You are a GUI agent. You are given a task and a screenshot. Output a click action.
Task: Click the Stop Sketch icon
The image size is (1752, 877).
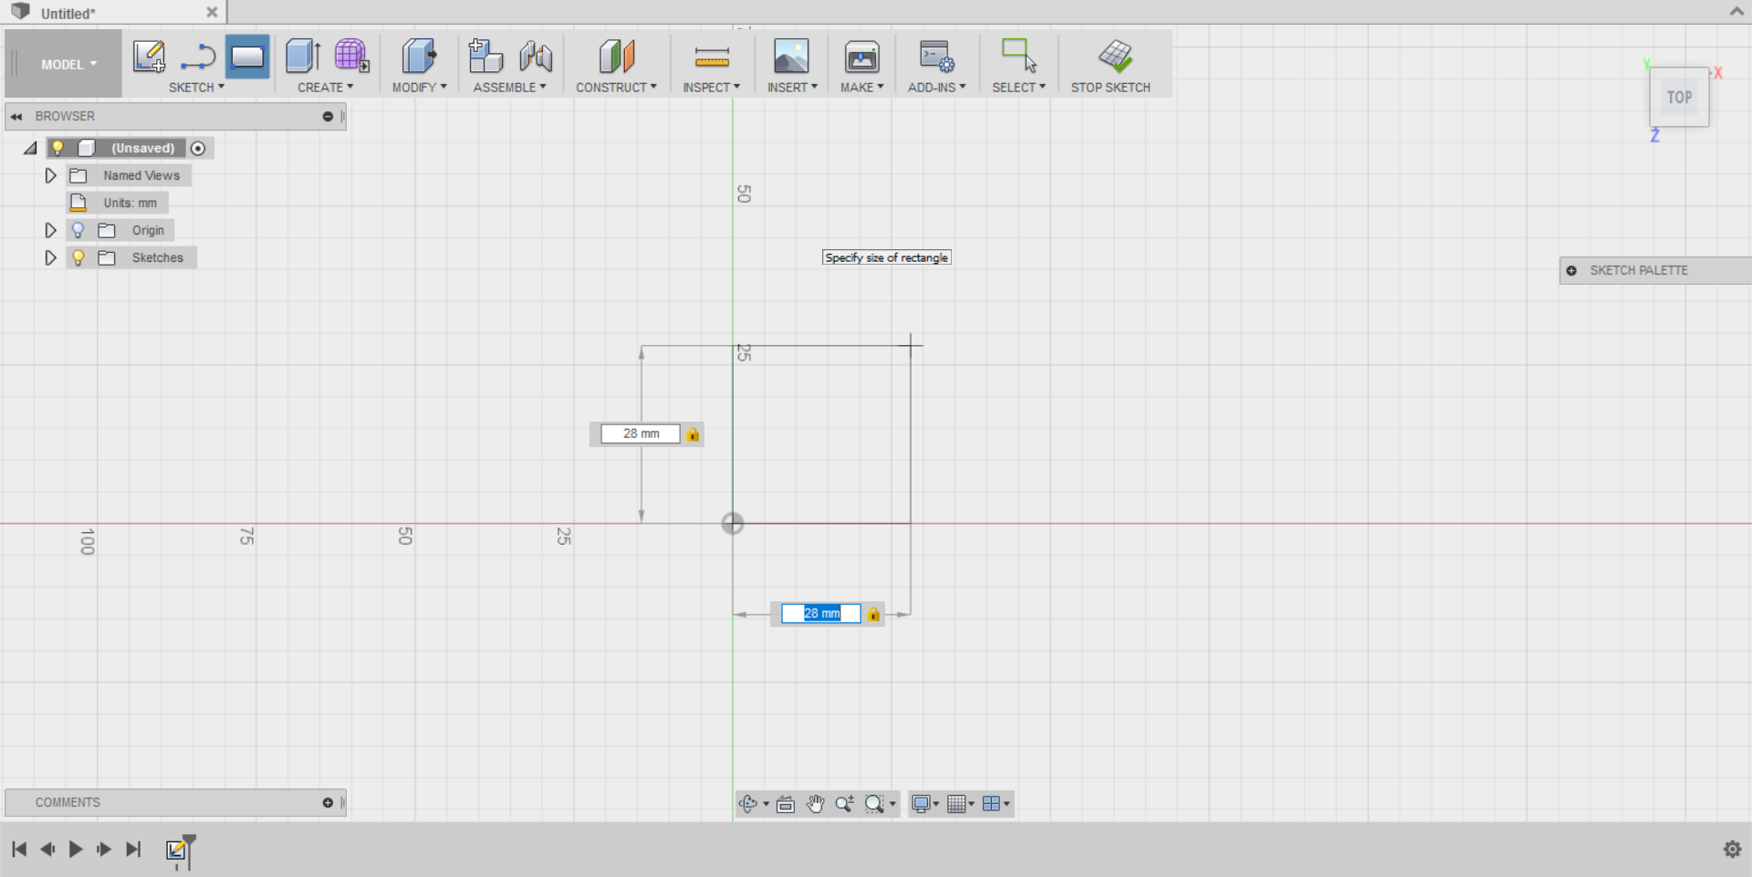(1116, 57)
